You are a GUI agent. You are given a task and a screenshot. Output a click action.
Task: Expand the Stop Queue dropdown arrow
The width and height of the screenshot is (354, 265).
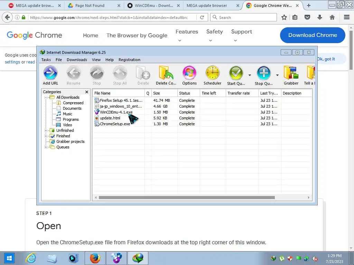click(277, 75)
